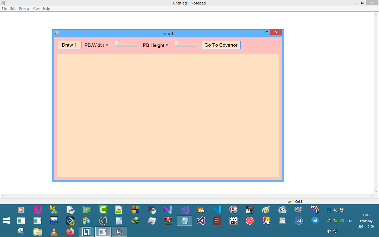Open Dev-C++ from the taskbar
Screen dimensions: 379x237
pos(54,221)
